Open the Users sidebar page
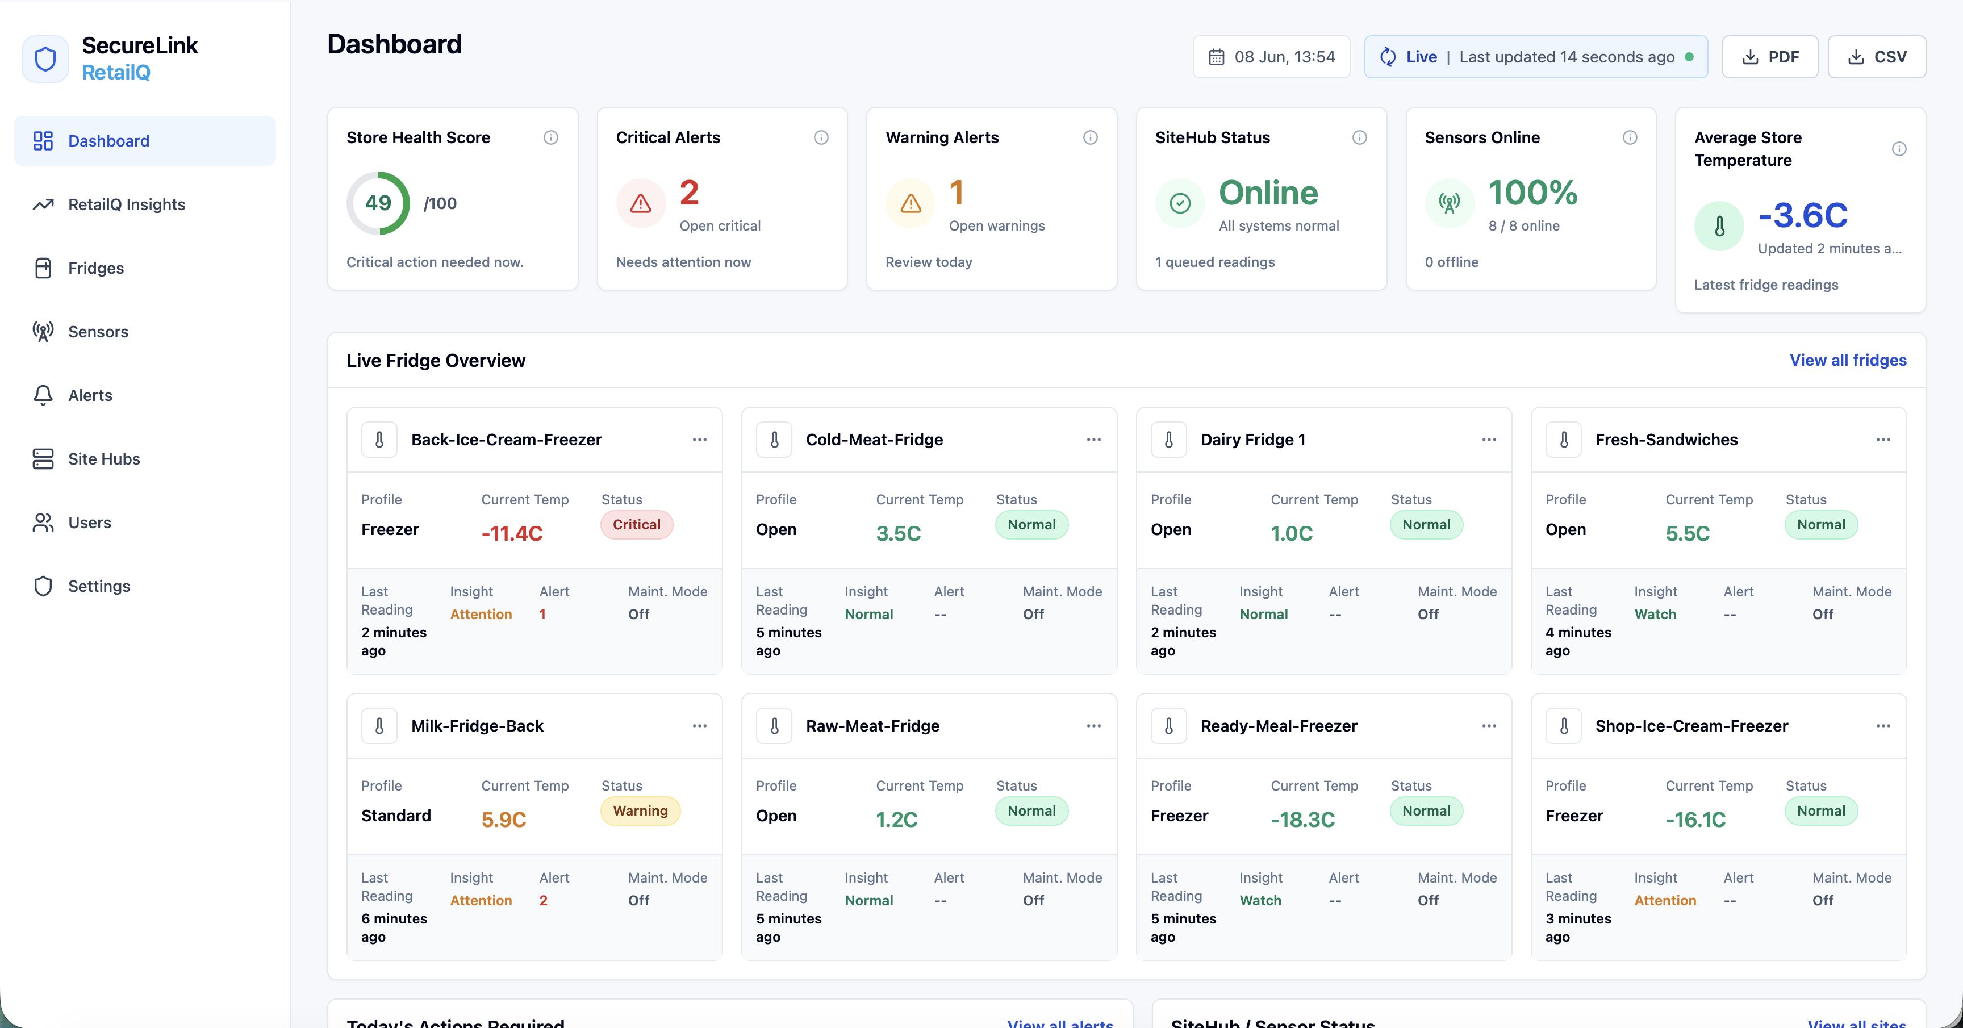Image resolution: width=1963 pixels, height=1028 pixels. 145,523
